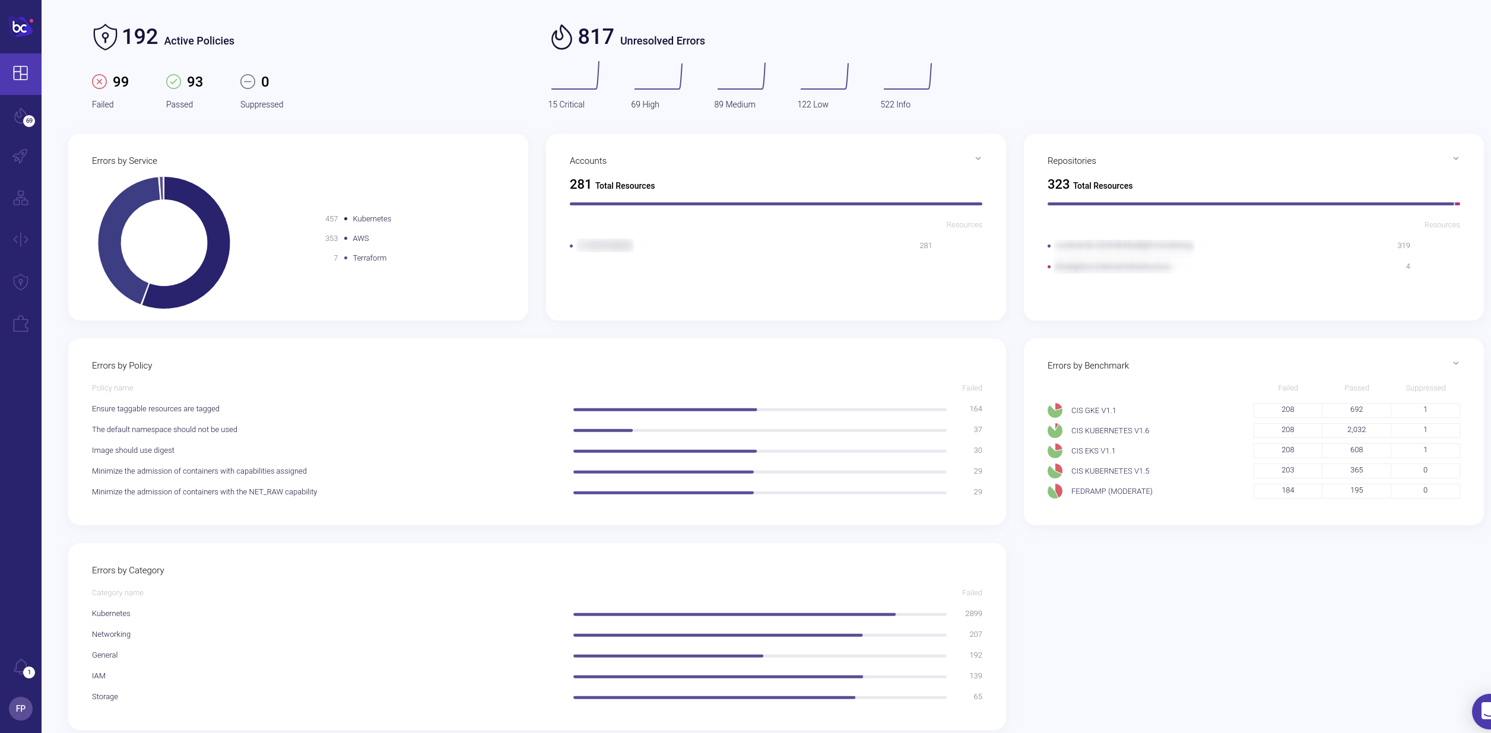Click 692 passed for CIS GKE V1.1
The image size is (1491, 733).
click(1356, 410)
